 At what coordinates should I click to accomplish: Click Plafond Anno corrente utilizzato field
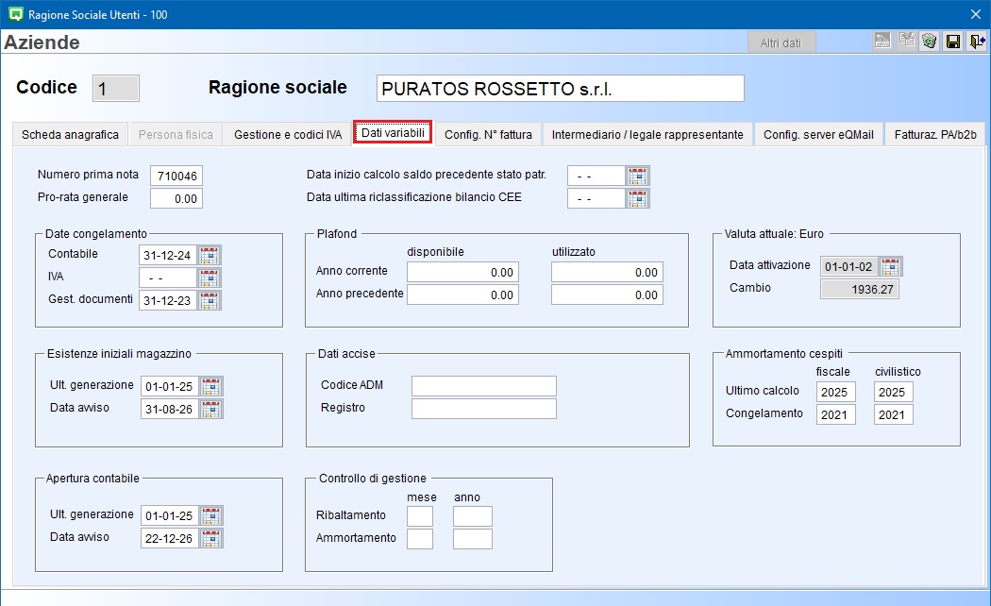click(608, 273)
